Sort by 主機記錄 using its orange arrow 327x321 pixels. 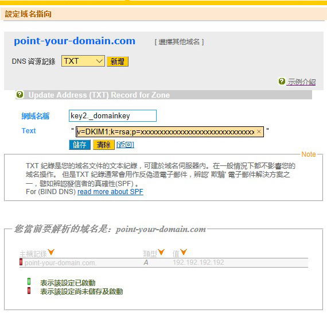[51, 252]
